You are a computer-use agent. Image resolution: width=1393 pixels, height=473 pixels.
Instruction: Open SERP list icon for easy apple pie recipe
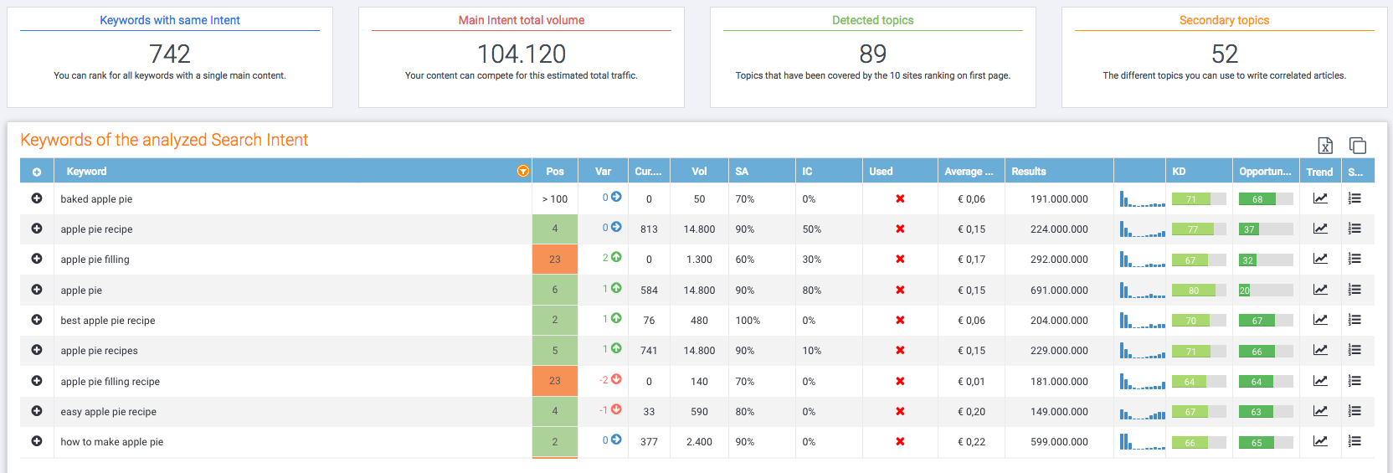pos(1354,411)
